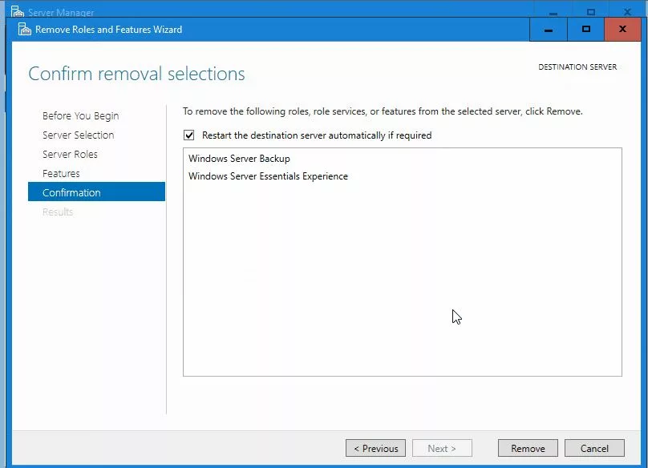
Task: Open the Server Roles step
Action: [70, 154]
